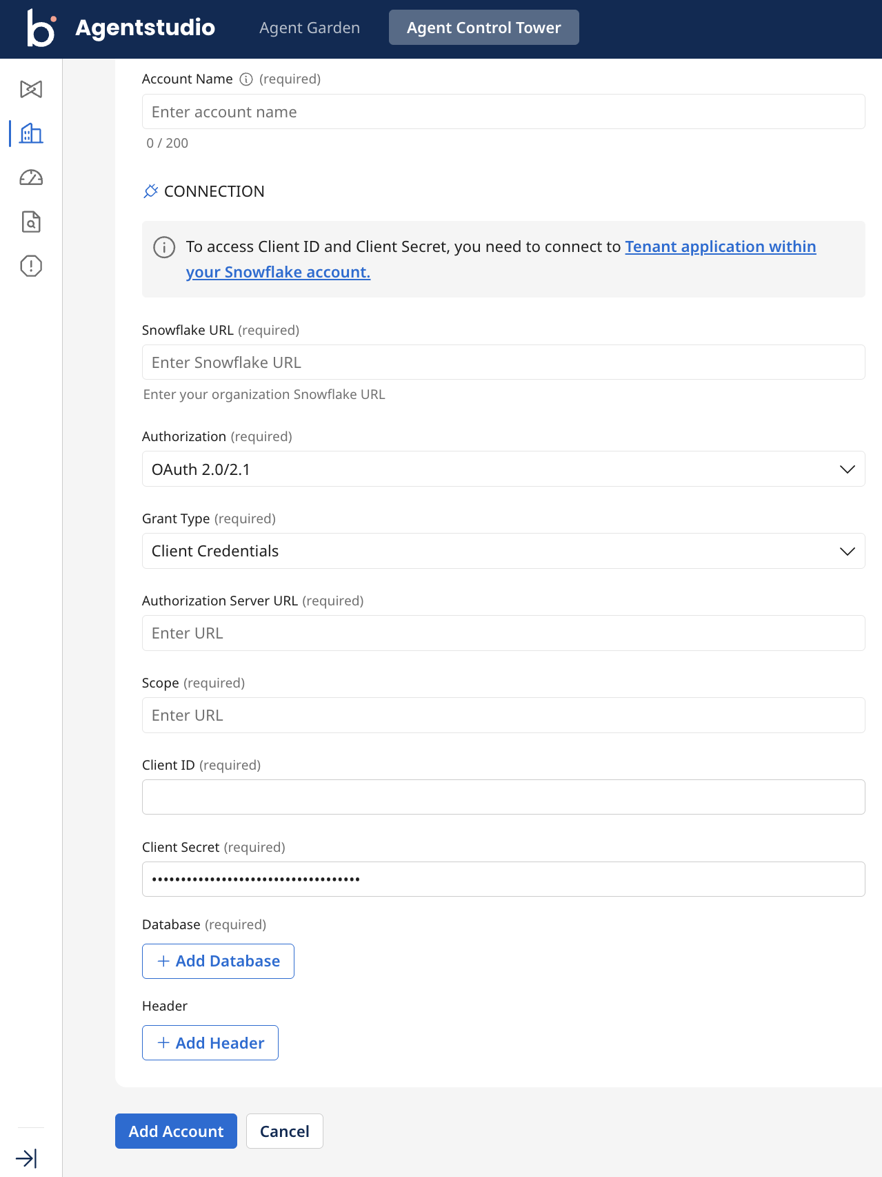Click the Add Header button
882x1177 pixels.
coord(210,1042)
